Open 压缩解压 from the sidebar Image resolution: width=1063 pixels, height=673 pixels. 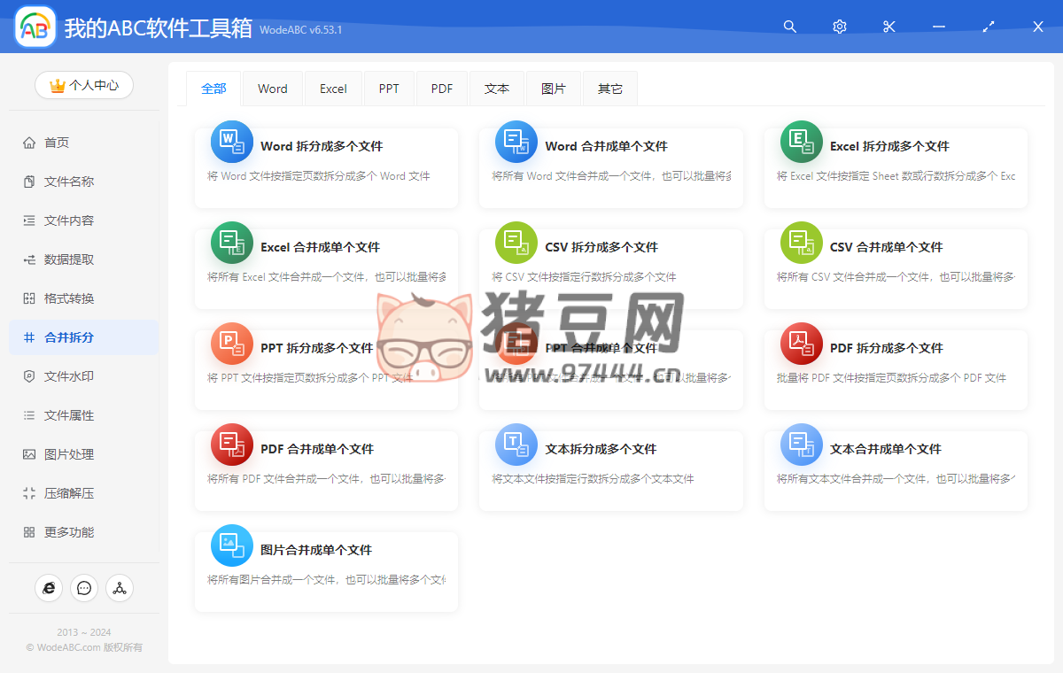click(69, 493)
